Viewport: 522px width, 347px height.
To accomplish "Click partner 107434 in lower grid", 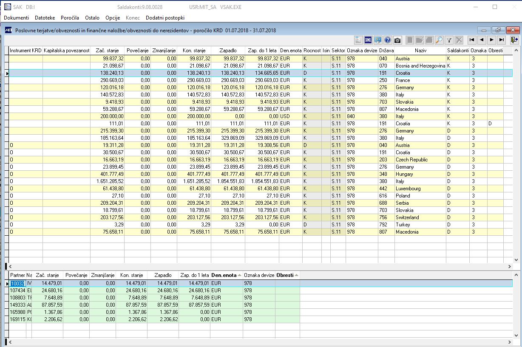I will click(x=17, y=291).
